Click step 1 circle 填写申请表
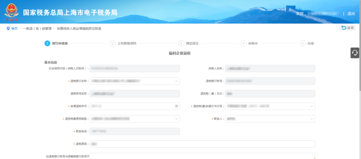The image size is (361, 159). pyautogui.click(x=47, y=43)
